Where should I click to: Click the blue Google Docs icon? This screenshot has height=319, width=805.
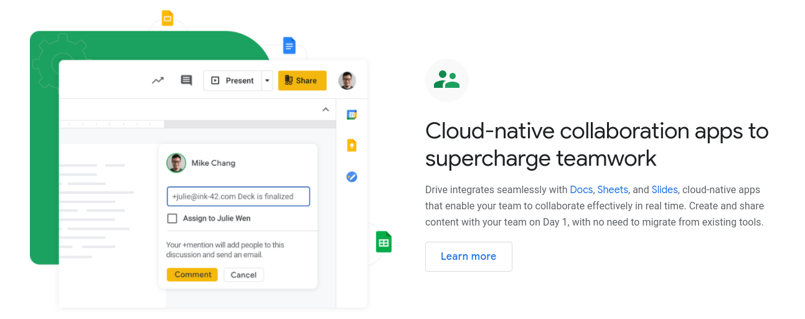(289, 45)
